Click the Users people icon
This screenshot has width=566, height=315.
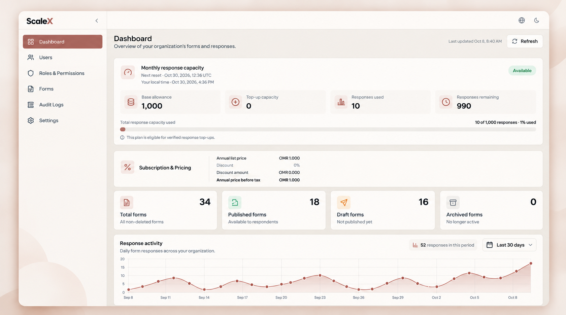[x=31, y=58]
